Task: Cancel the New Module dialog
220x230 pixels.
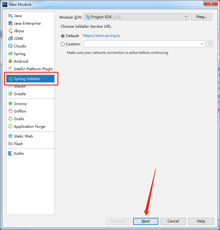Action: [x=173, y=221]
